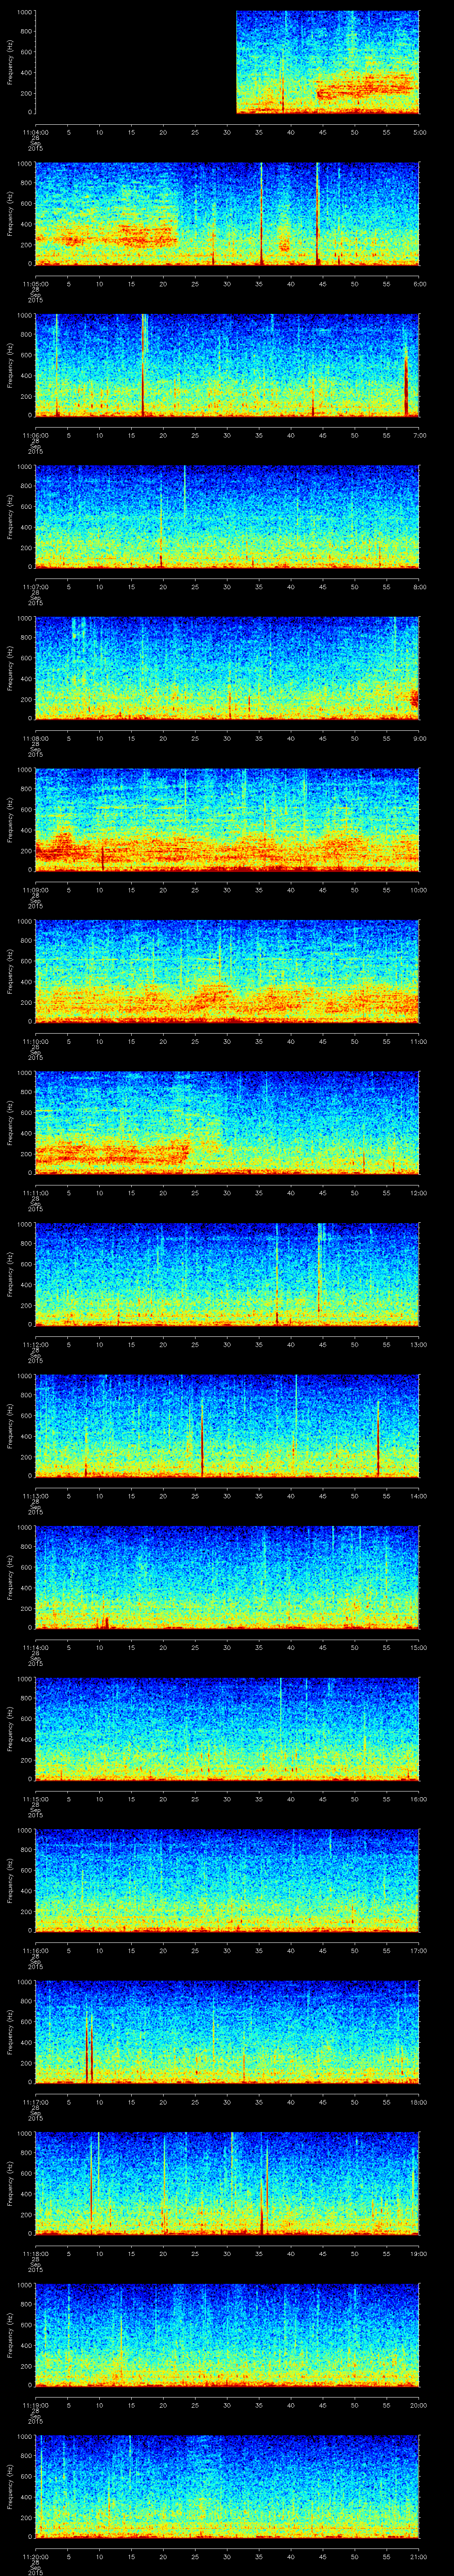Select the 11:05:00 start time label

coord(35,284)
